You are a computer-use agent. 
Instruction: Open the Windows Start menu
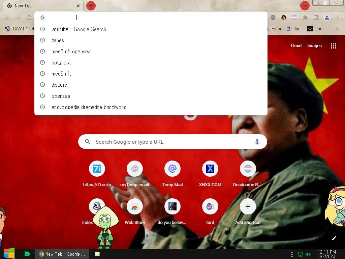point(9,254)
